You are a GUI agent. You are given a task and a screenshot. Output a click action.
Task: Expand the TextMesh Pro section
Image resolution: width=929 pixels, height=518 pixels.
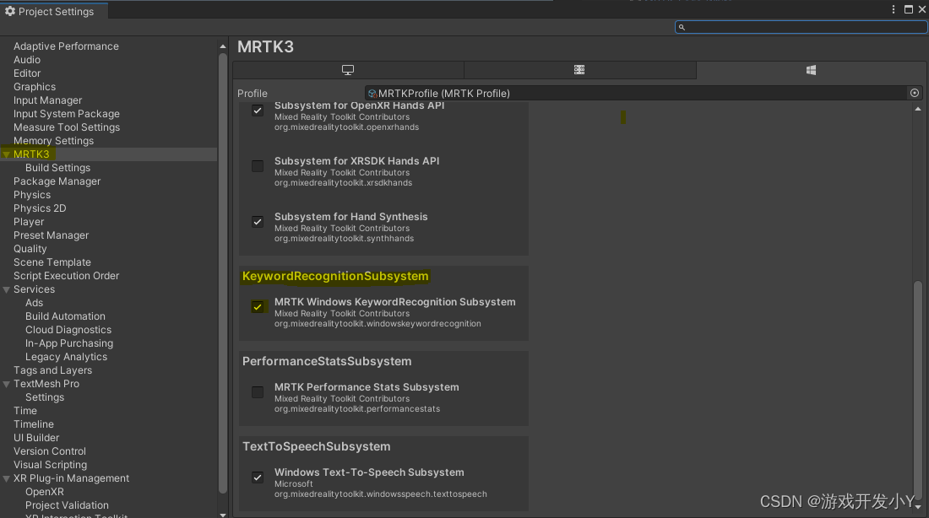point(7,383)
